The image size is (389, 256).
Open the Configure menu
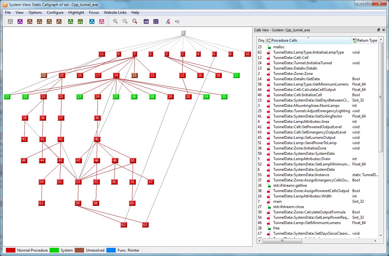[x=55, y=13]
